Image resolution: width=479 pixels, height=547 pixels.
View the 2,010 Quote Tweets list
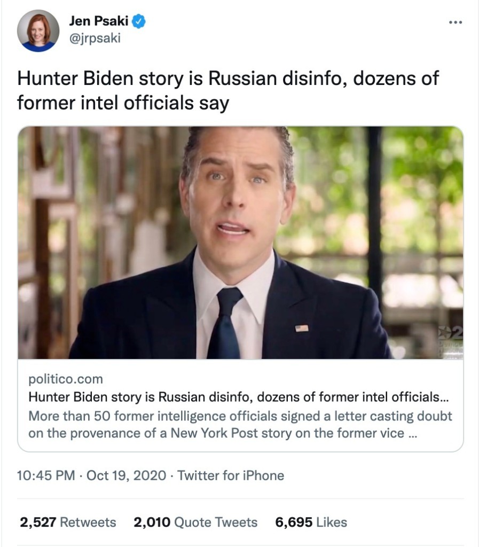tap(195, 522)
